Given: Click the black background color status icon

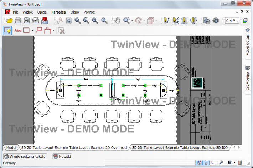Looking at the screenshot, I should (230, 163).
